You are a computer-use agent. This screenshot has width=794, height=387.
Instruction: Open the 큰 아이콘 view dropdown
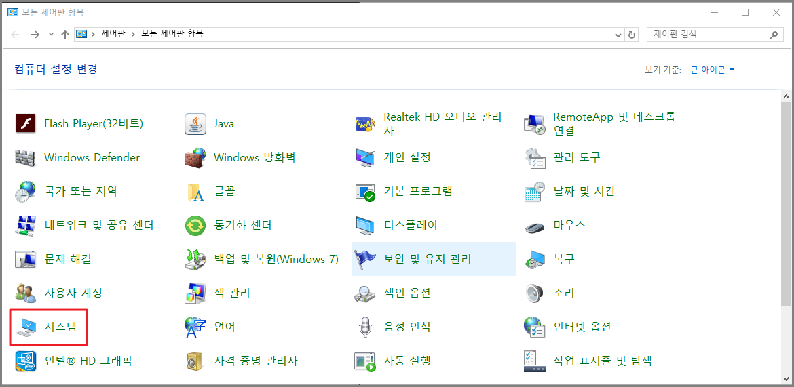pos(712,70)
